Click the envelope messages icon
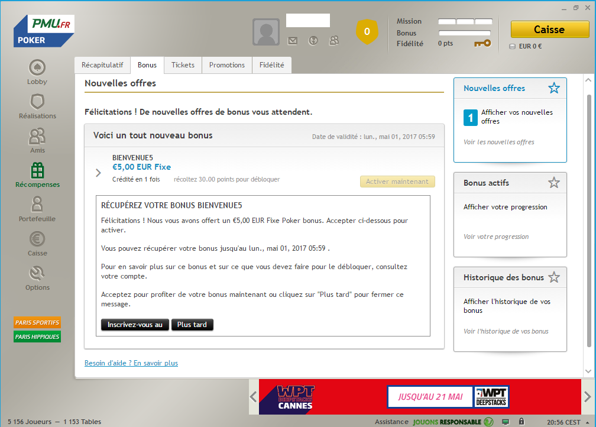The image size is (596, 427). pos(292,41)
